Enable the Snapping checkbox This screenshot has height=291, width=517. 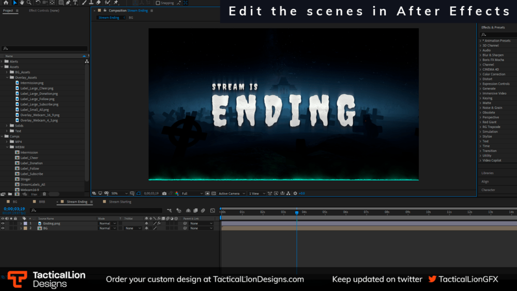coord(158,3)
